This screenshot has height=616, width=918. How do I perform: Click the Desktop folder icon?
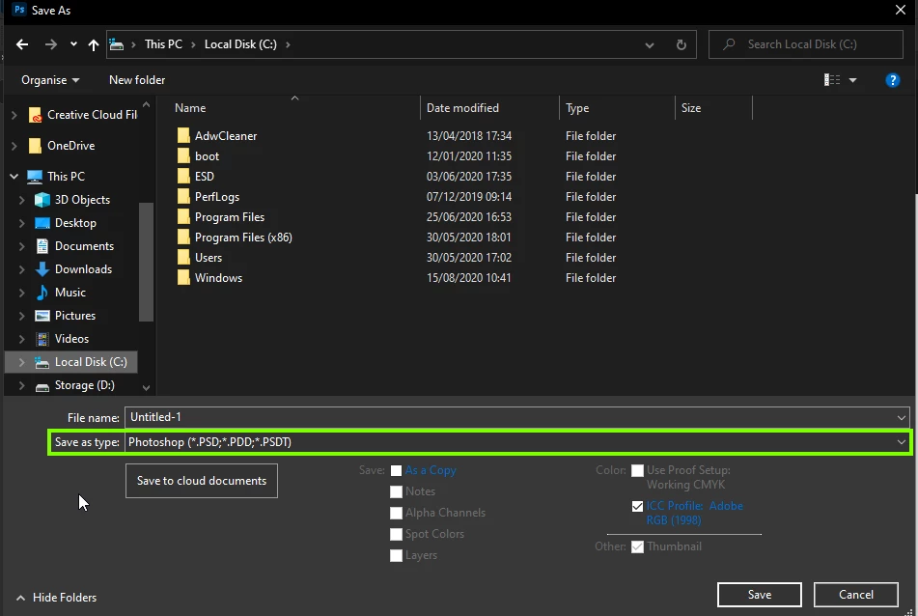42,223
